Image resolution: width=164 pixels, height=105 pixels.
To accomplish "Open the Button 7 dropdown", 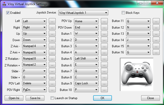I will [x=86, y=71].
